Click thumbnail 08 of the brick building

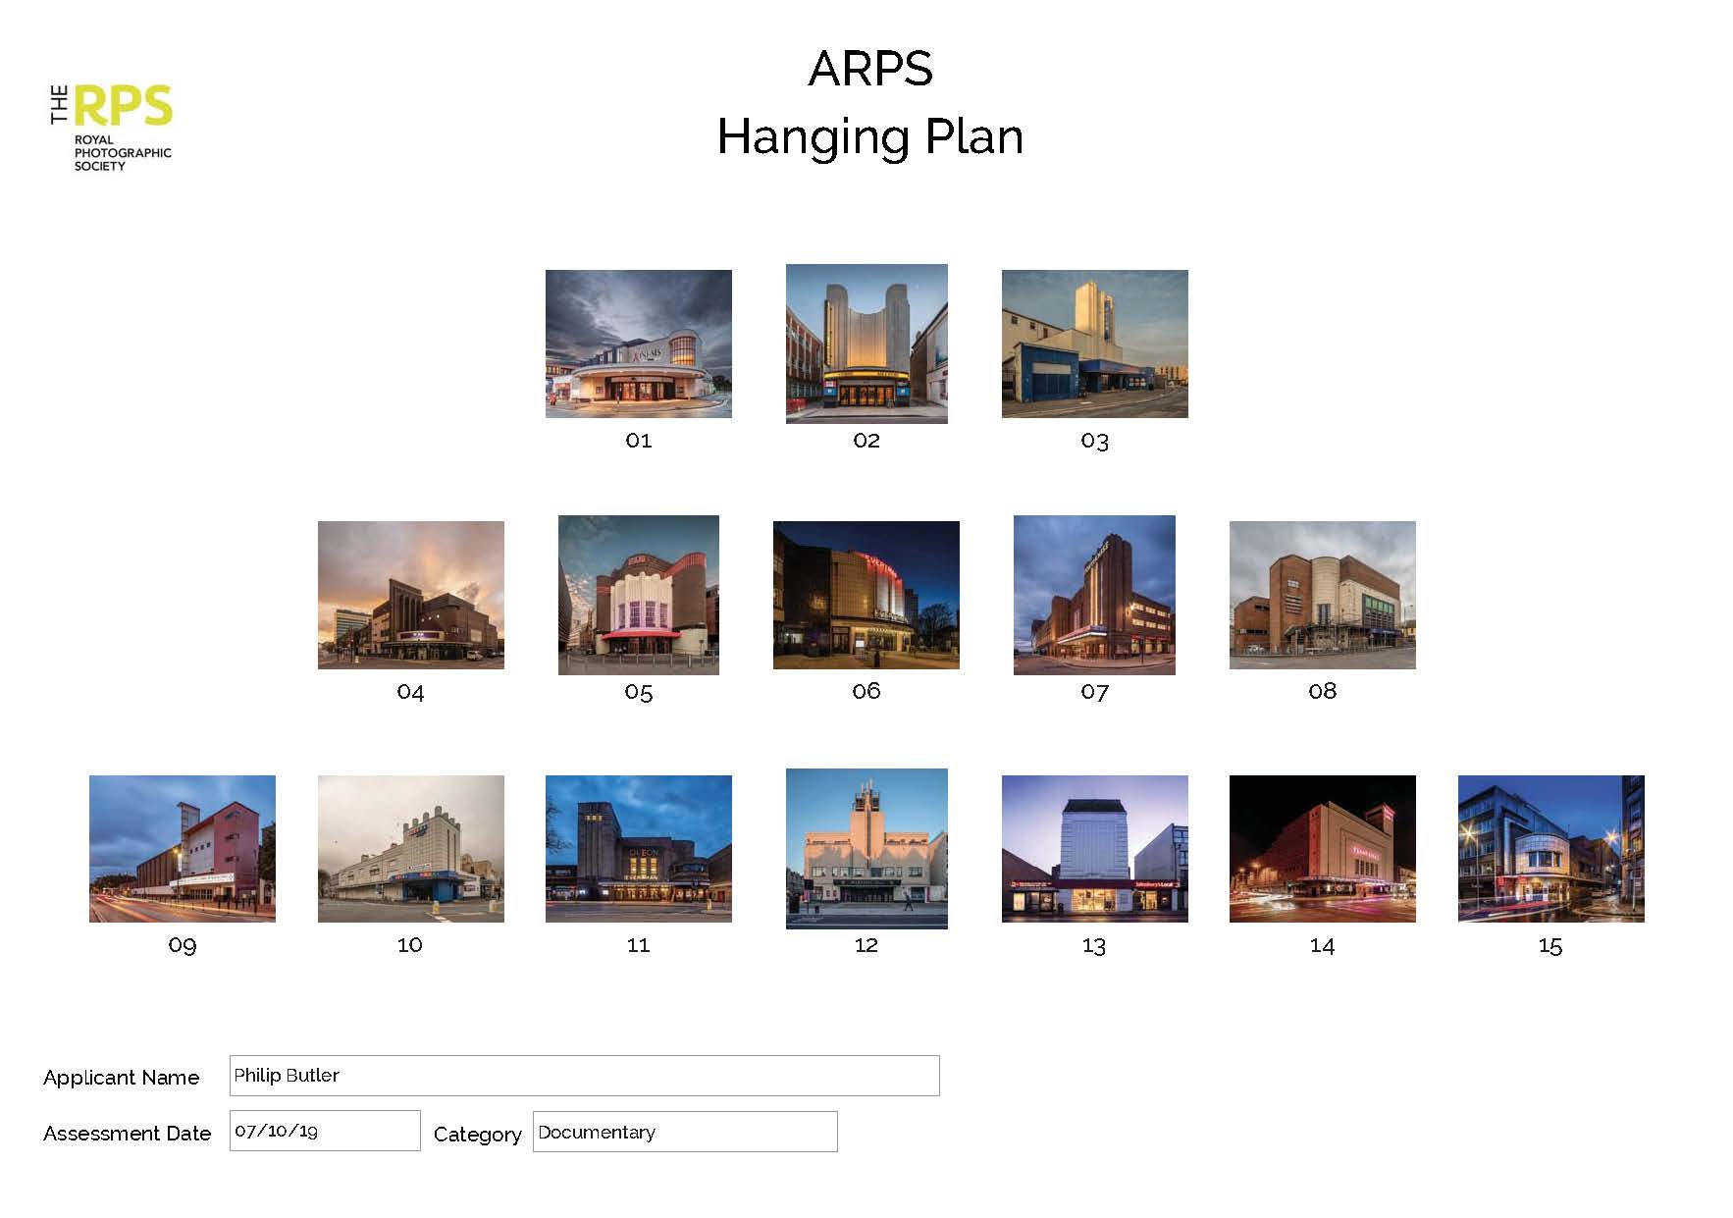tap(1322, 595)
